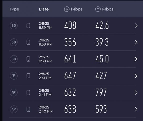
Task: Click the phone device icon on the 2:40 PM row
Action: click(28, 109)
